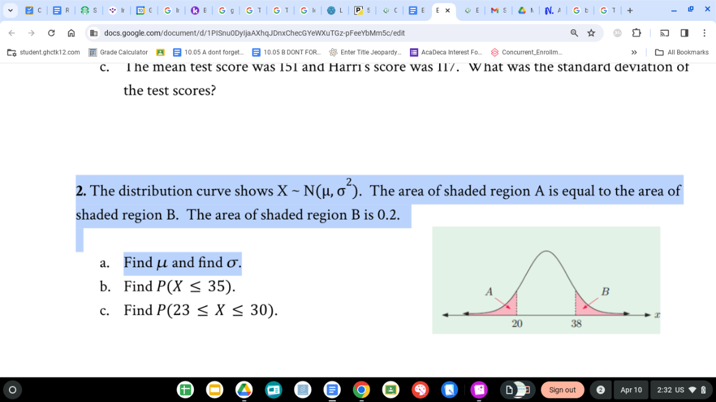The height and width of the screenshot is (402, 716).
Task: Open the Extensions puzzle icon
Action: (637, 33)
